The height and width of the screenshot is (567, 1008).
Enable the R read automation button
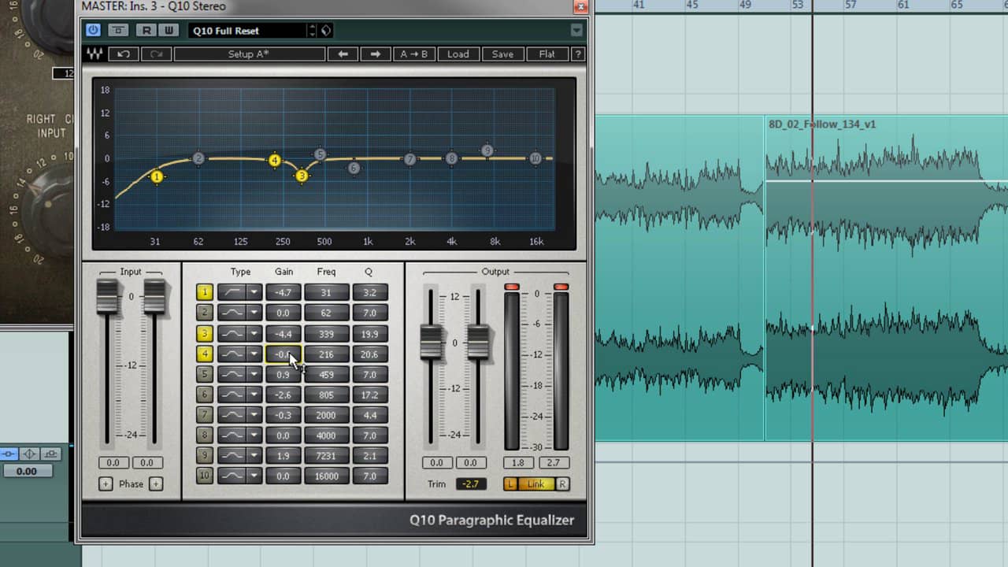pyautogui.click(x=146, y=31)
